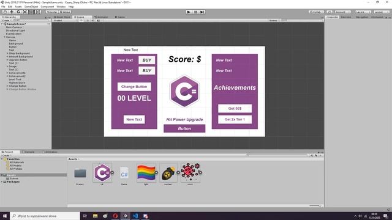Image resolution: width=392 pixels, height=220 pixels.
Task: Open the Windows Start menu
Action: (5, 216)
